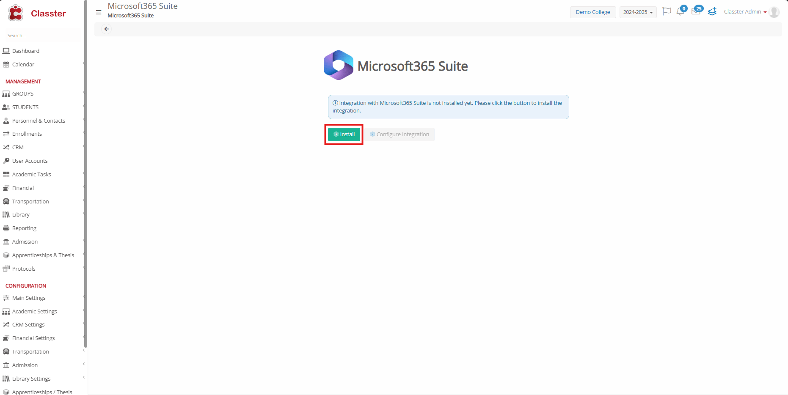Click the Reporting printer icon
The image size is (788, 395).
(x=6, y=228)
